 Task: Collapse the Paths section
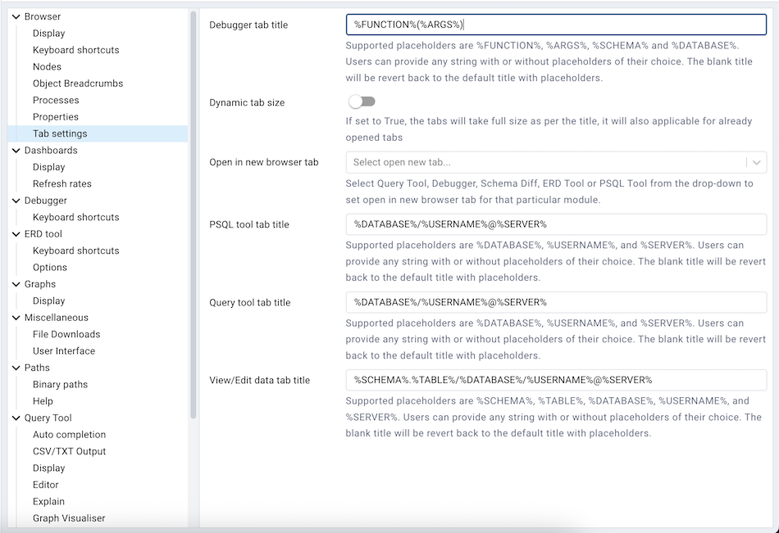coord(15,368)
